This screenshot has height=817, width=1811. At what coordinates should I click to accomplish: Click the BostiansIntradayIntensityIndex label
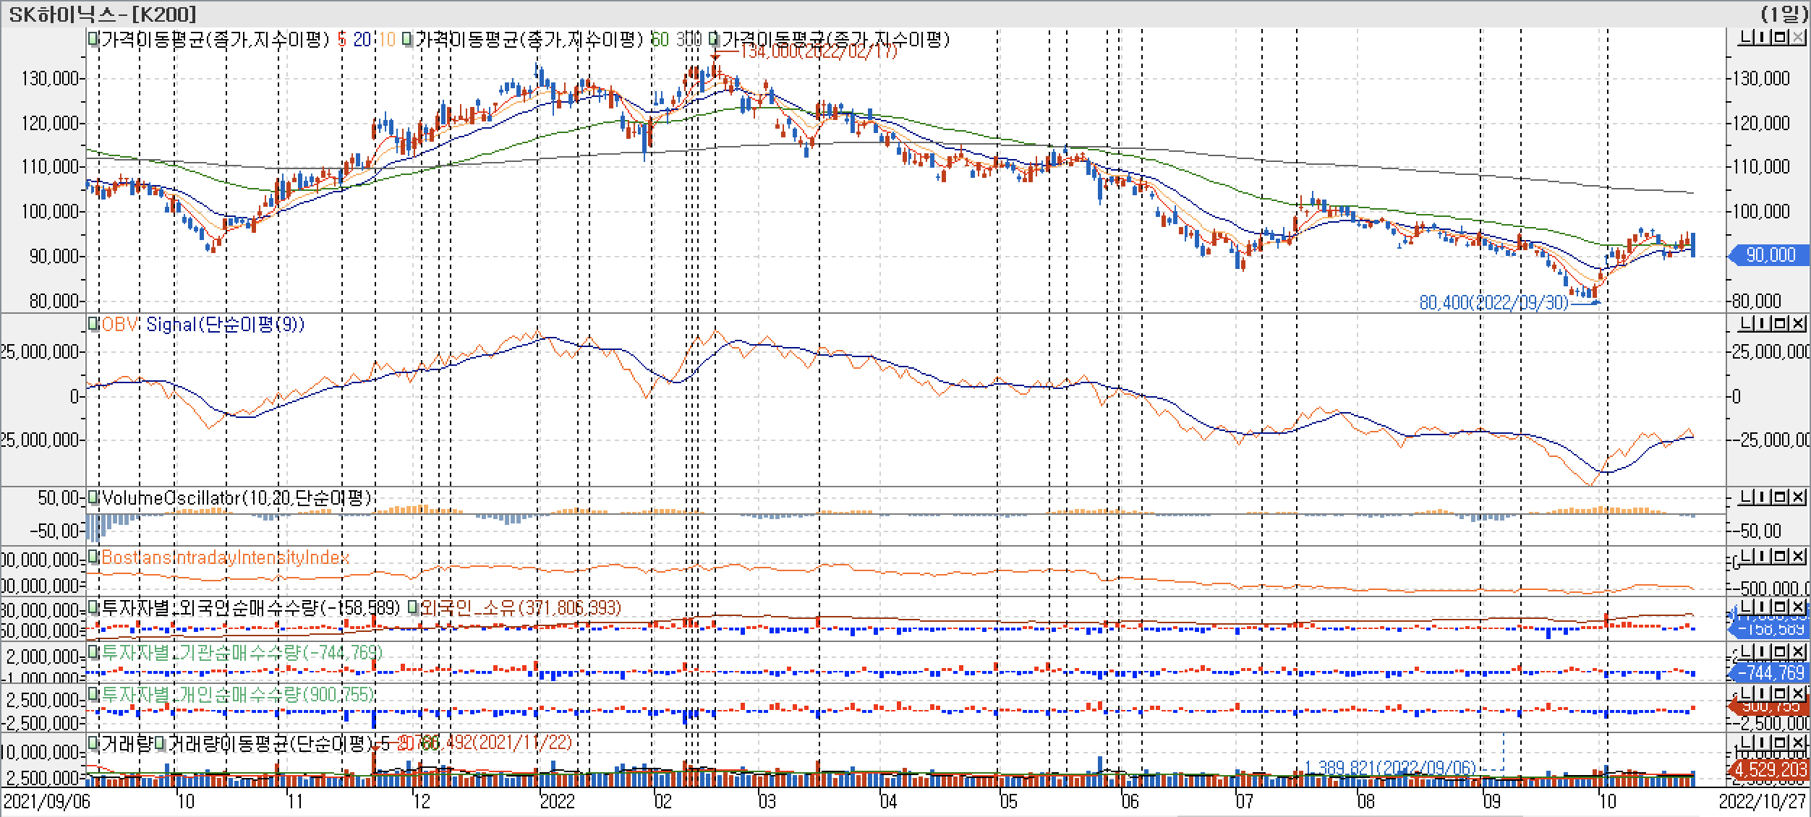tap(225, 557)
